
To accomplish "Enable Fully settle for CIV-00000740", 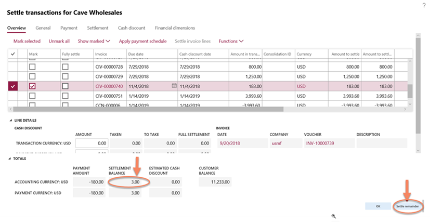I will click(x=66, y=86).
